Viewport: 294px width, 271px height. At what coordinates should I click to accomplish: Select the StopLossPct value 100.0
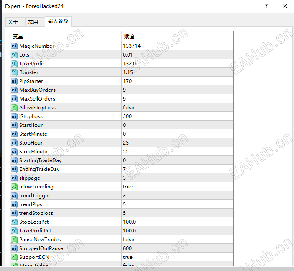point(129,222)
